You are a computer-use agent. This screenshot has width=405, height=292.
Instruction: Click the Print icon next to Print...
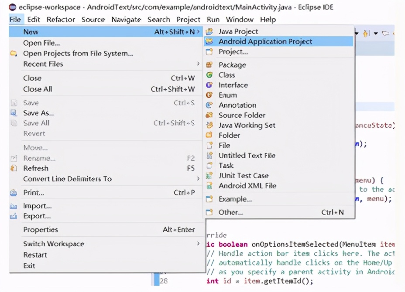[14, 192]
